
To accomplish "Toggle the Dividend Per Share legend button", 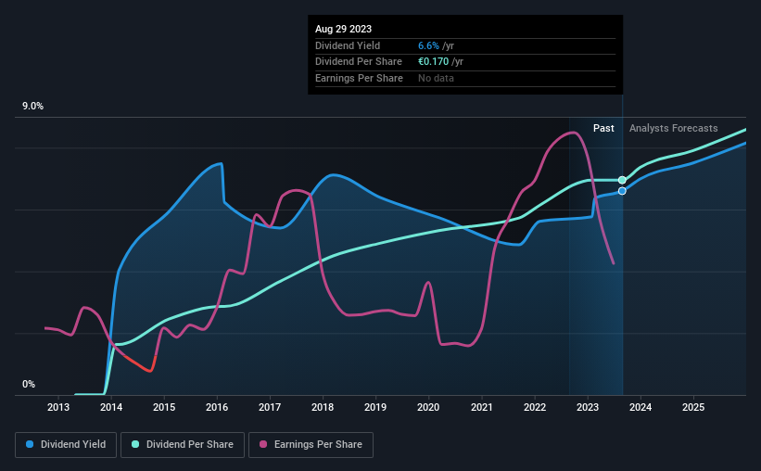I will pos(183,444).
